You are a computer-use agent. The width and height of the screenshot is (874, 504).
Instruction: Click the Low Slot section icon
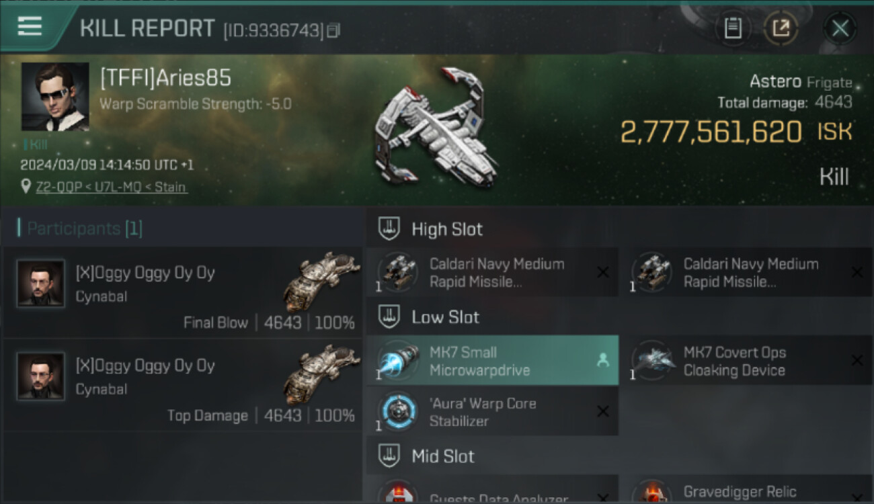point(389,317)
